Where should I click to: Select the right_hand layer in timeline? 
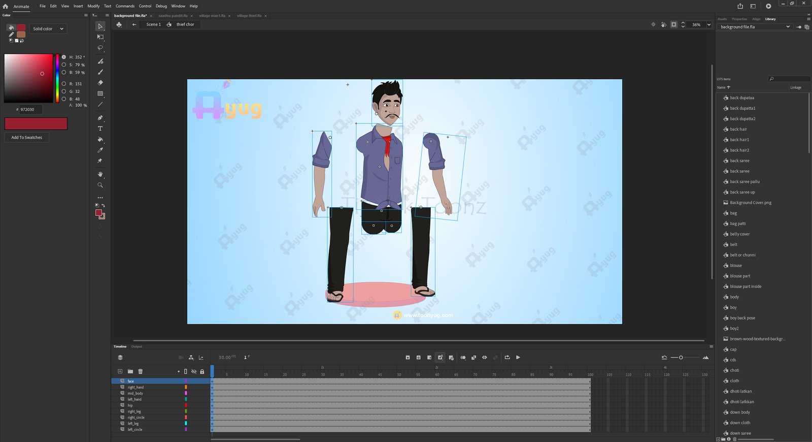click(136, 387)
